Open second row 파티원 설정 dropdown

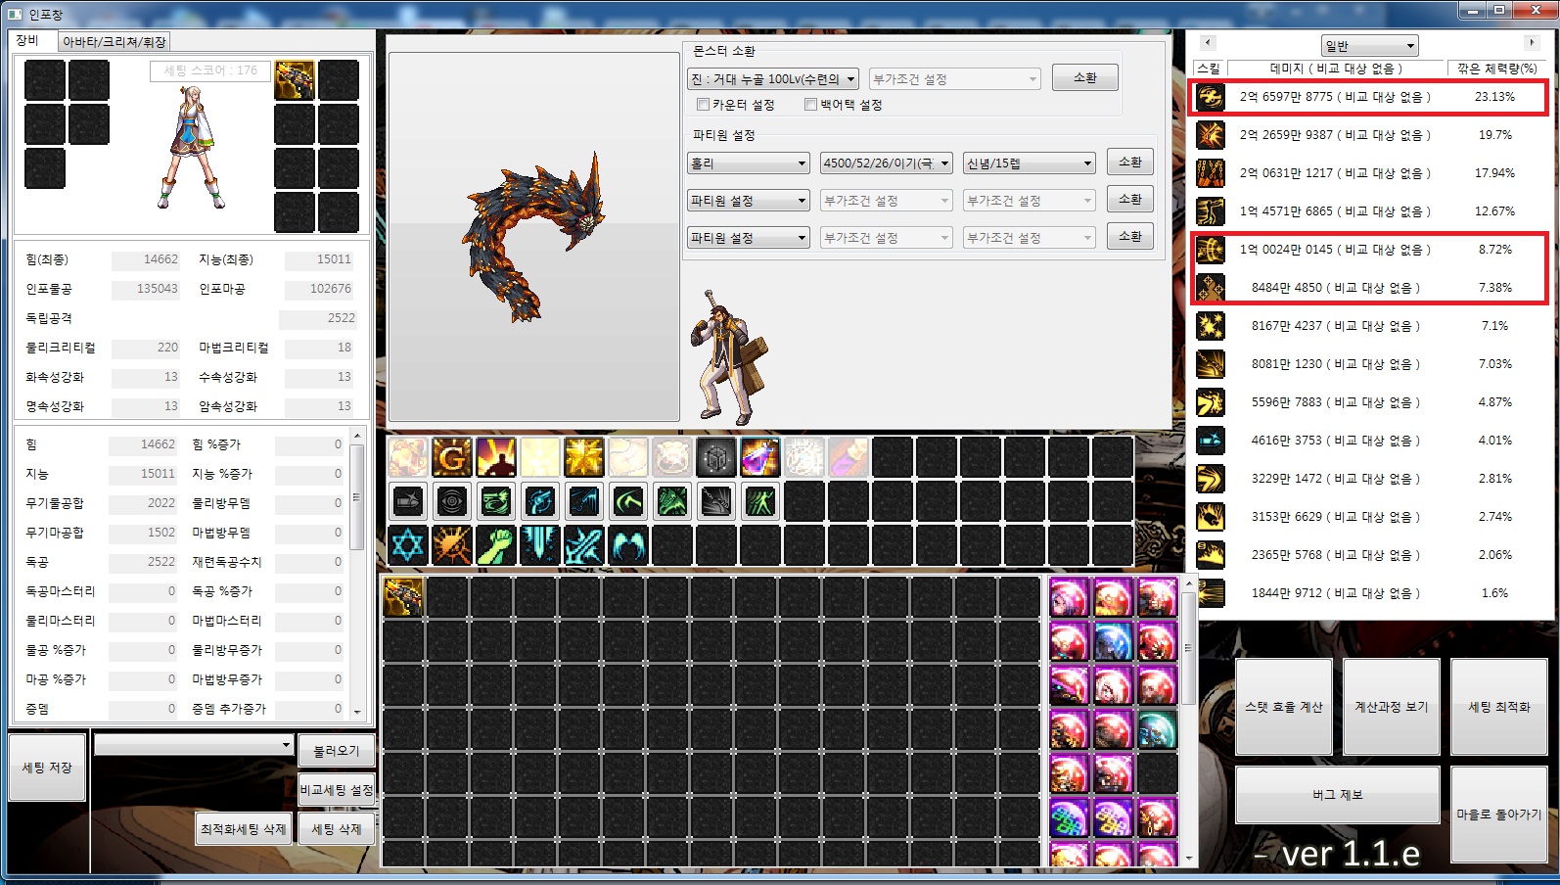coord(749,201)
